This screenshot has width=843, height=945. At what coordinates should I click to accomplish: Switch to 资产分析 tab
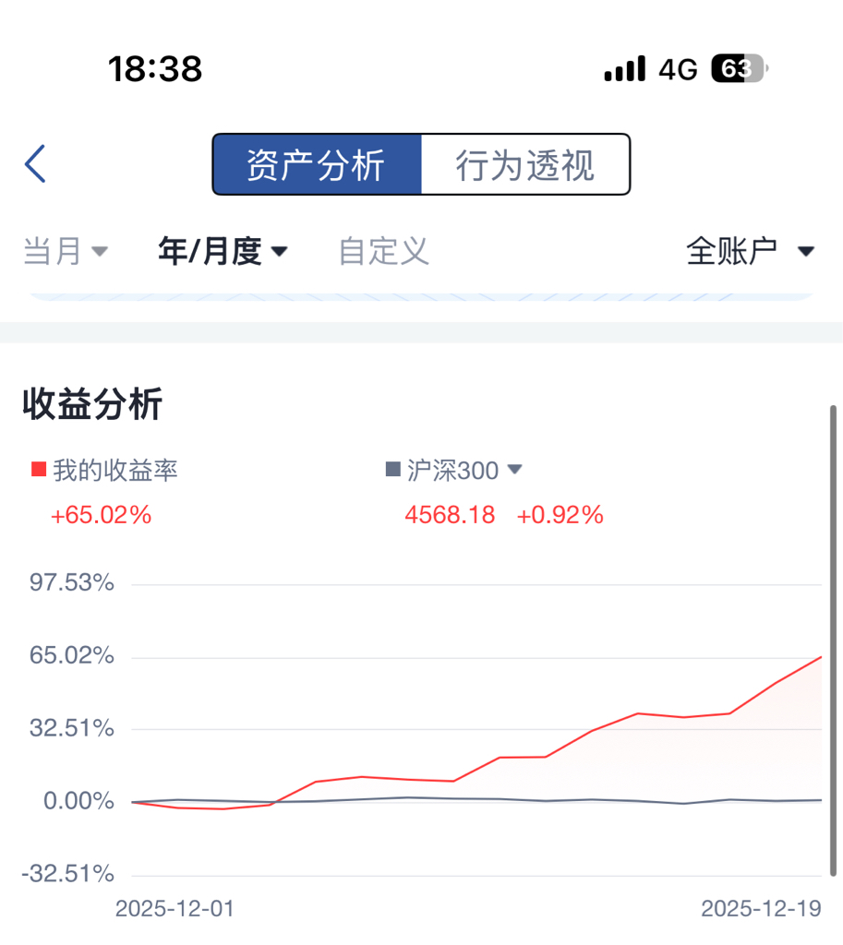(317, 165)
